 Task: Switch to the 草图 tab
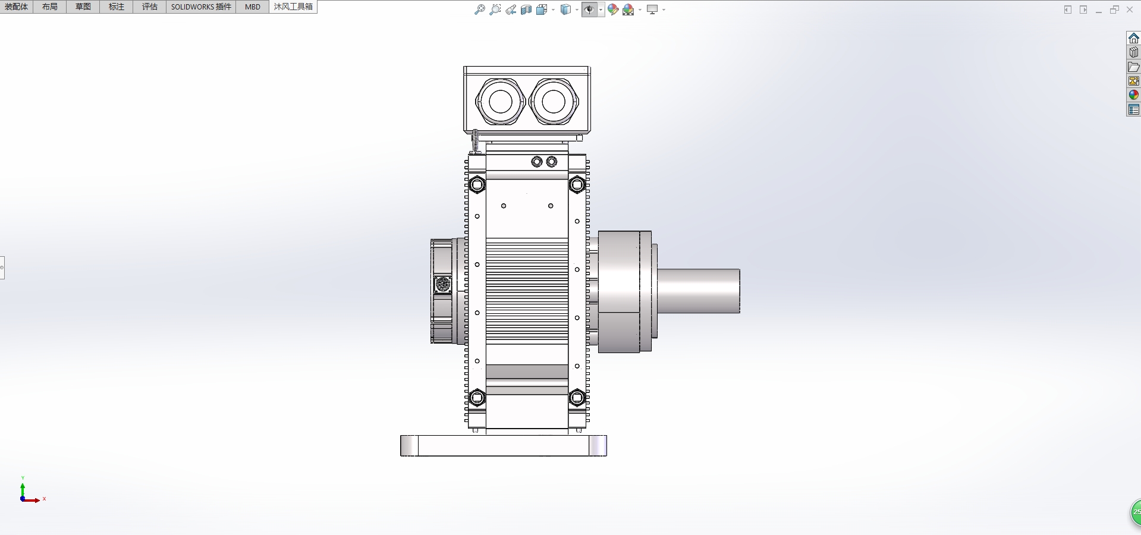[83, 7]
